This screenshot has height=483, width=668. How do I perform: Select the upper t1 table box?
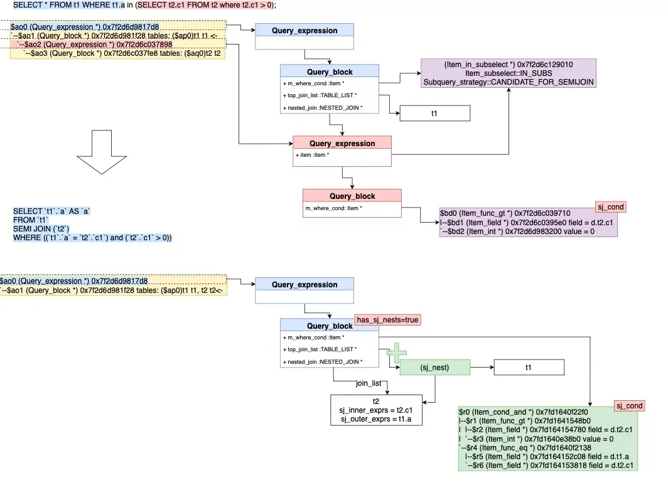(435, 113)
